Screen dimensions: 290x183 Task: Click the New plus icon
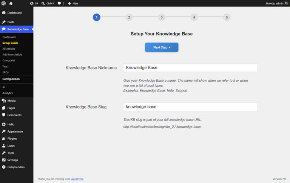[69, 3]
